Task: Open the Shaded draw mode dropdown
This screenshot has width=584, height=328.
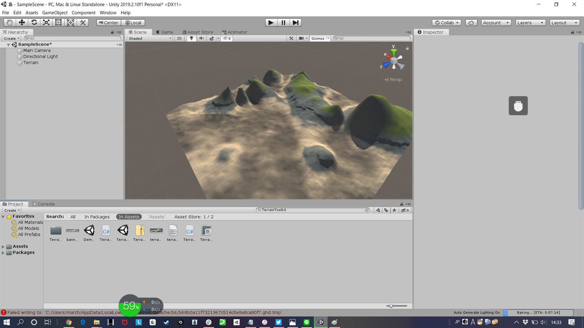Action: 149,38
